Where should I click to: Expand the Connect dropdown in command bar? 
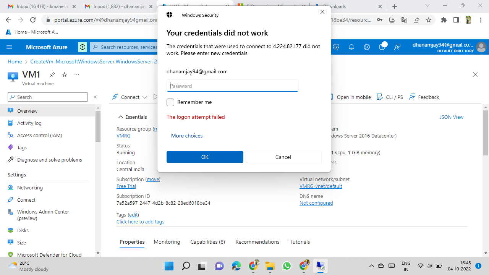coord(145,97)
